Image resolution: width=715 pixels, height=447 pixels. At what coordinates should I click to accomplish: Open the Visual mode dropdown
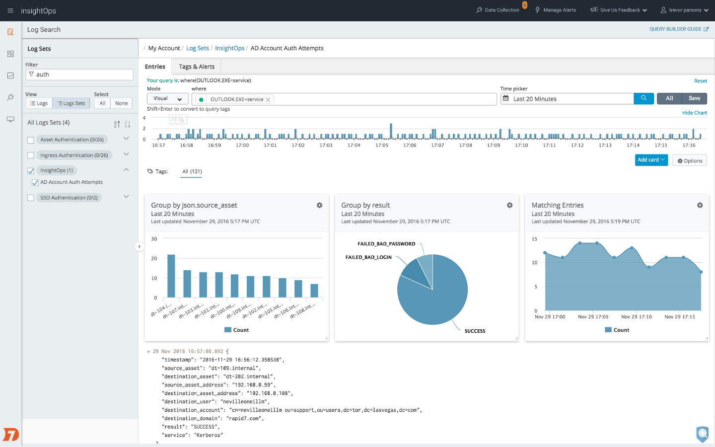click(x=167, y=99)
